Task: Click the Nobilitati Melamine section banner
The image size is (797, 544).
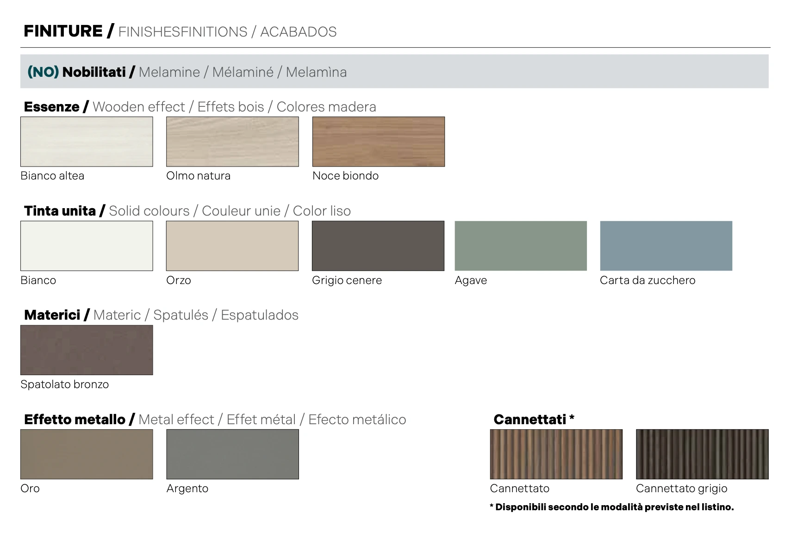Action: pos(394,72)
